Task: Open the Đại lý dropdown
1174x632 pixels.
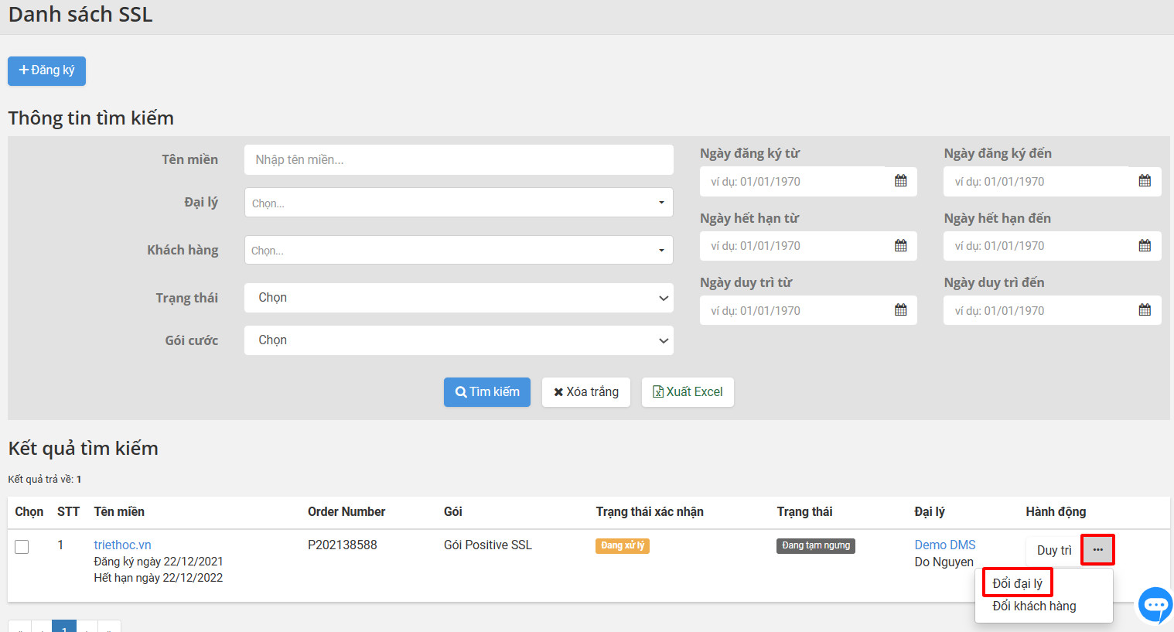Action: (459, 203)
